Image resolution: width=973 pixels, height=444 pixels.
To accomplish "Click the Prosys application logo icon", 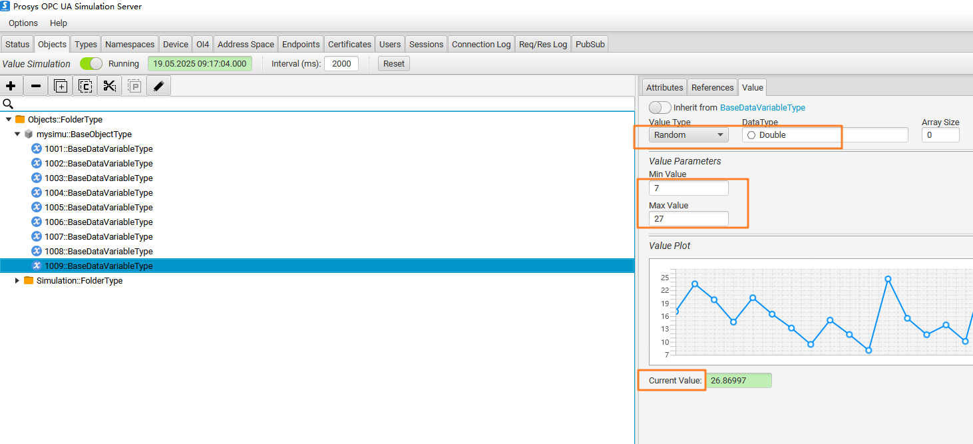I will point(5,6).
